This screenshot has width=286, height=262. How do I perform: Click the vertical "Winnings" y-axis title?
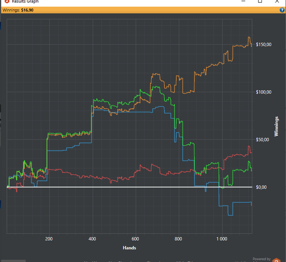coord(276,126)
